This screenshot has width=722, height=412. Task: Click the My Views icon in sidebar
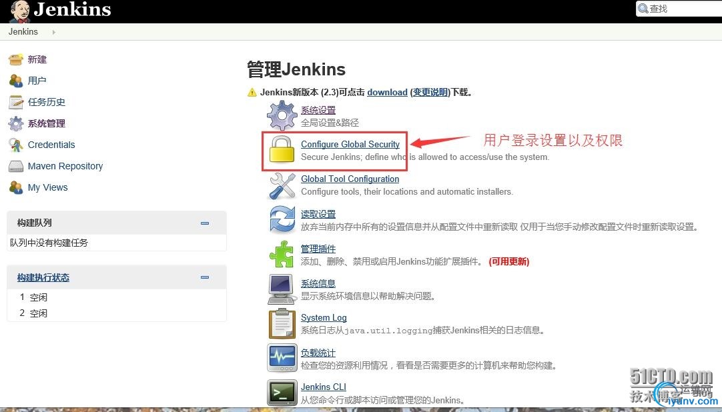click(15, 187)
